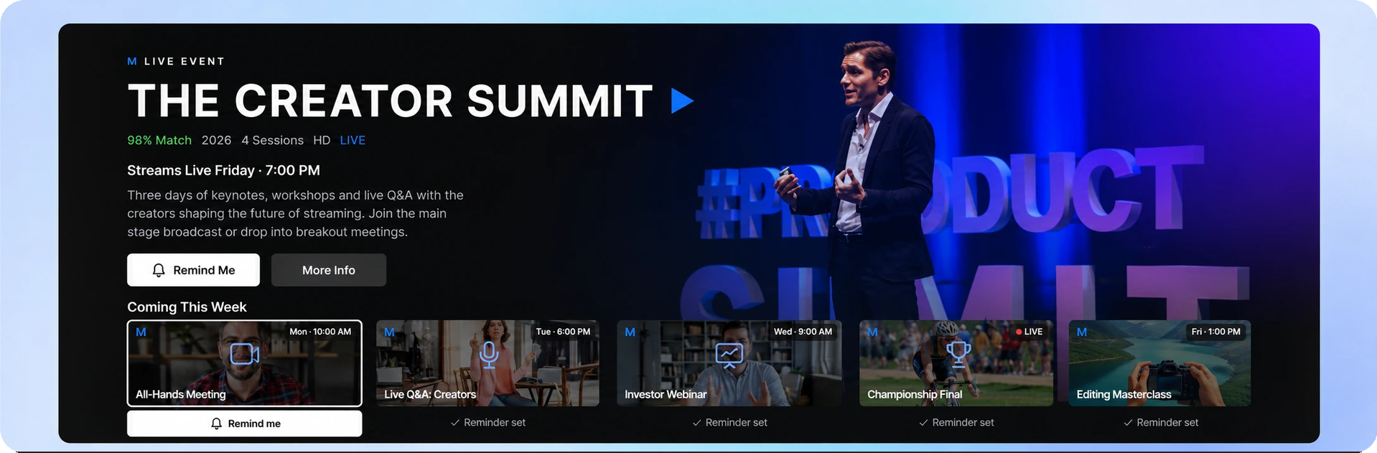The image size is (1377, 453).
Task: Click the Remind me button under All-Hands Meeting
Action: 245,424
